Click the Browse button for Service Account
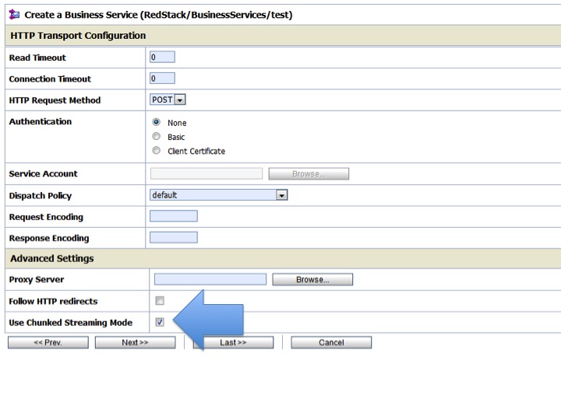The height and width of the screenshot is (420, 561). (309, 174)
